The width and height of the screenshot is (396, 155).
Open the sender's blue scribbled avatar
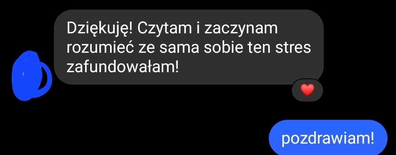click(32, 75)
